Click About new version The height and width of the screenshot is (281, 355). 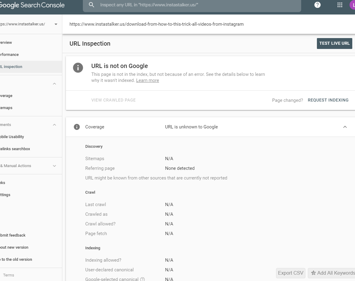[31, 247]
